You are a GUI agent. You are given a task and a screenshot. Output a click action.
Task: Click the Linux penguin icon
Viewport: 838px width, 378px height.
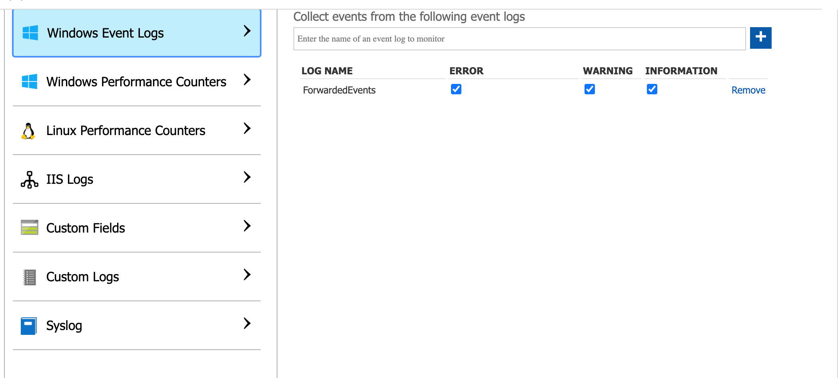(x=28, y=131)
